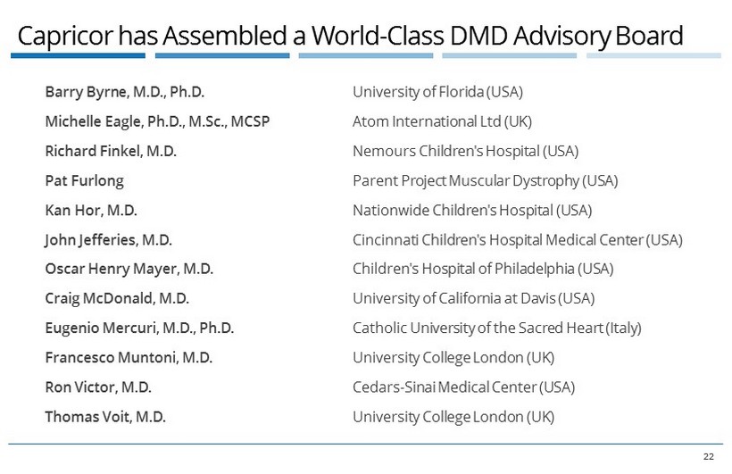Click the slide title about DMD Advisory Board
The image size is (732, 474).
coord(350,36)
